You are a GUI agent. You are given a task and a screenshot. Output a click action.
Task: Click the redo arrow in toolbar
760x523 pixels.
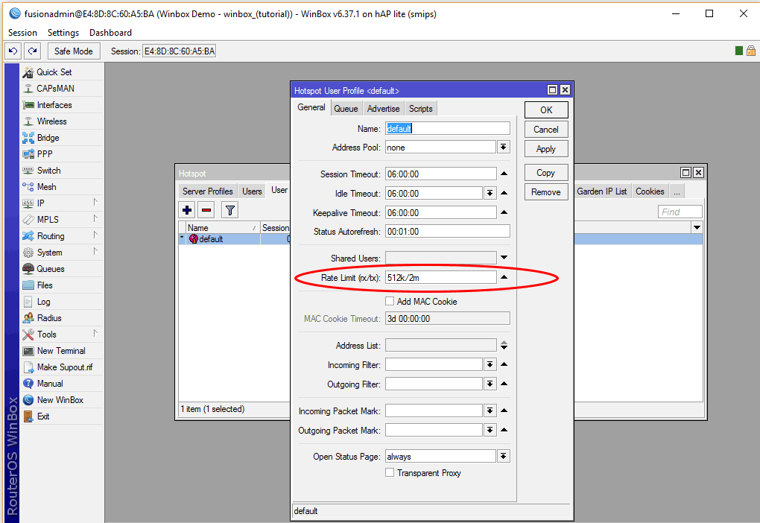[33, 51]
